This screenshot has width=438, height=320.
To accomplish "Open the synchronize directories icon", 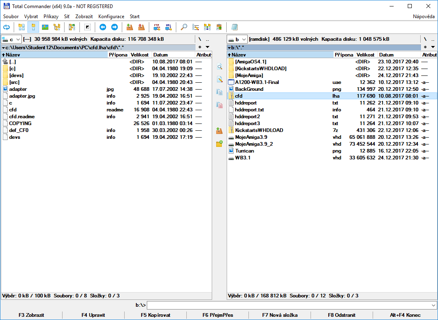I will pyautogui.click(x=207, y=27).
